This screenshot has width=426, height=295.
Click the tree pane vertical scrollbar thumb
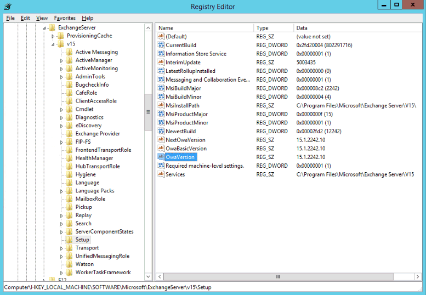(x=148, y=112)
